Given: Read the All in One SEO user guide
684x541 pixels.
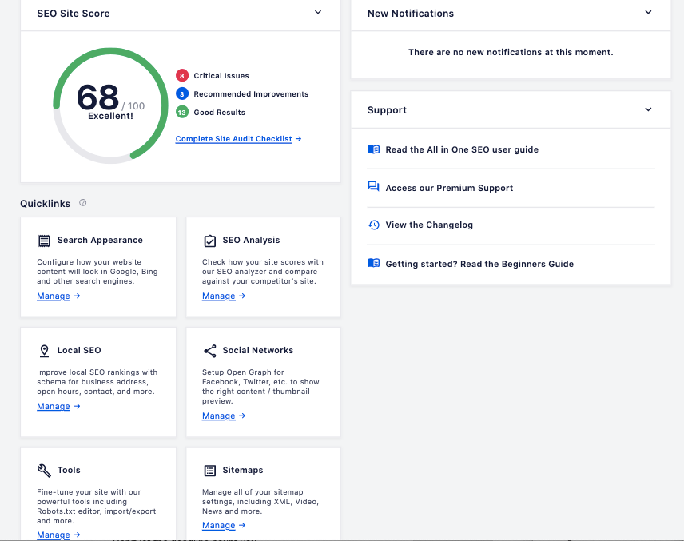Looking at the screenshot, I should [x=462, y=149].
